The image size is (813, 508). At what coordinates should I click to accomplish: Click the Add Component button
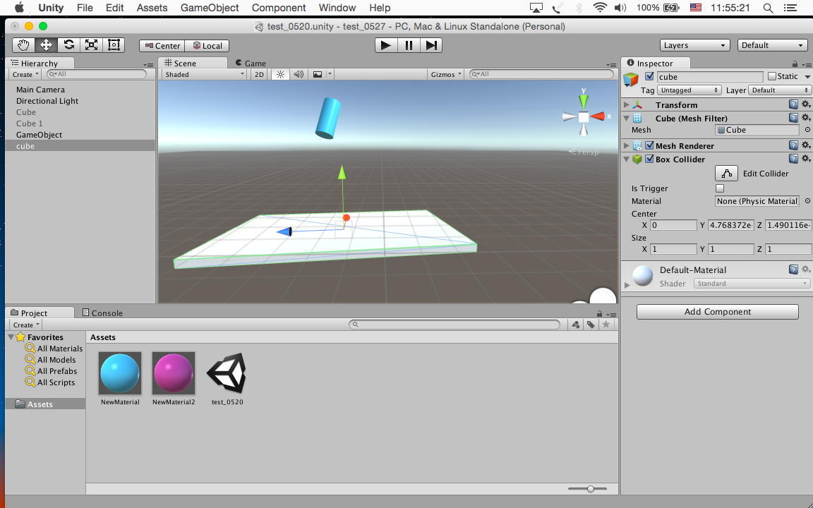tap(718, 312)
